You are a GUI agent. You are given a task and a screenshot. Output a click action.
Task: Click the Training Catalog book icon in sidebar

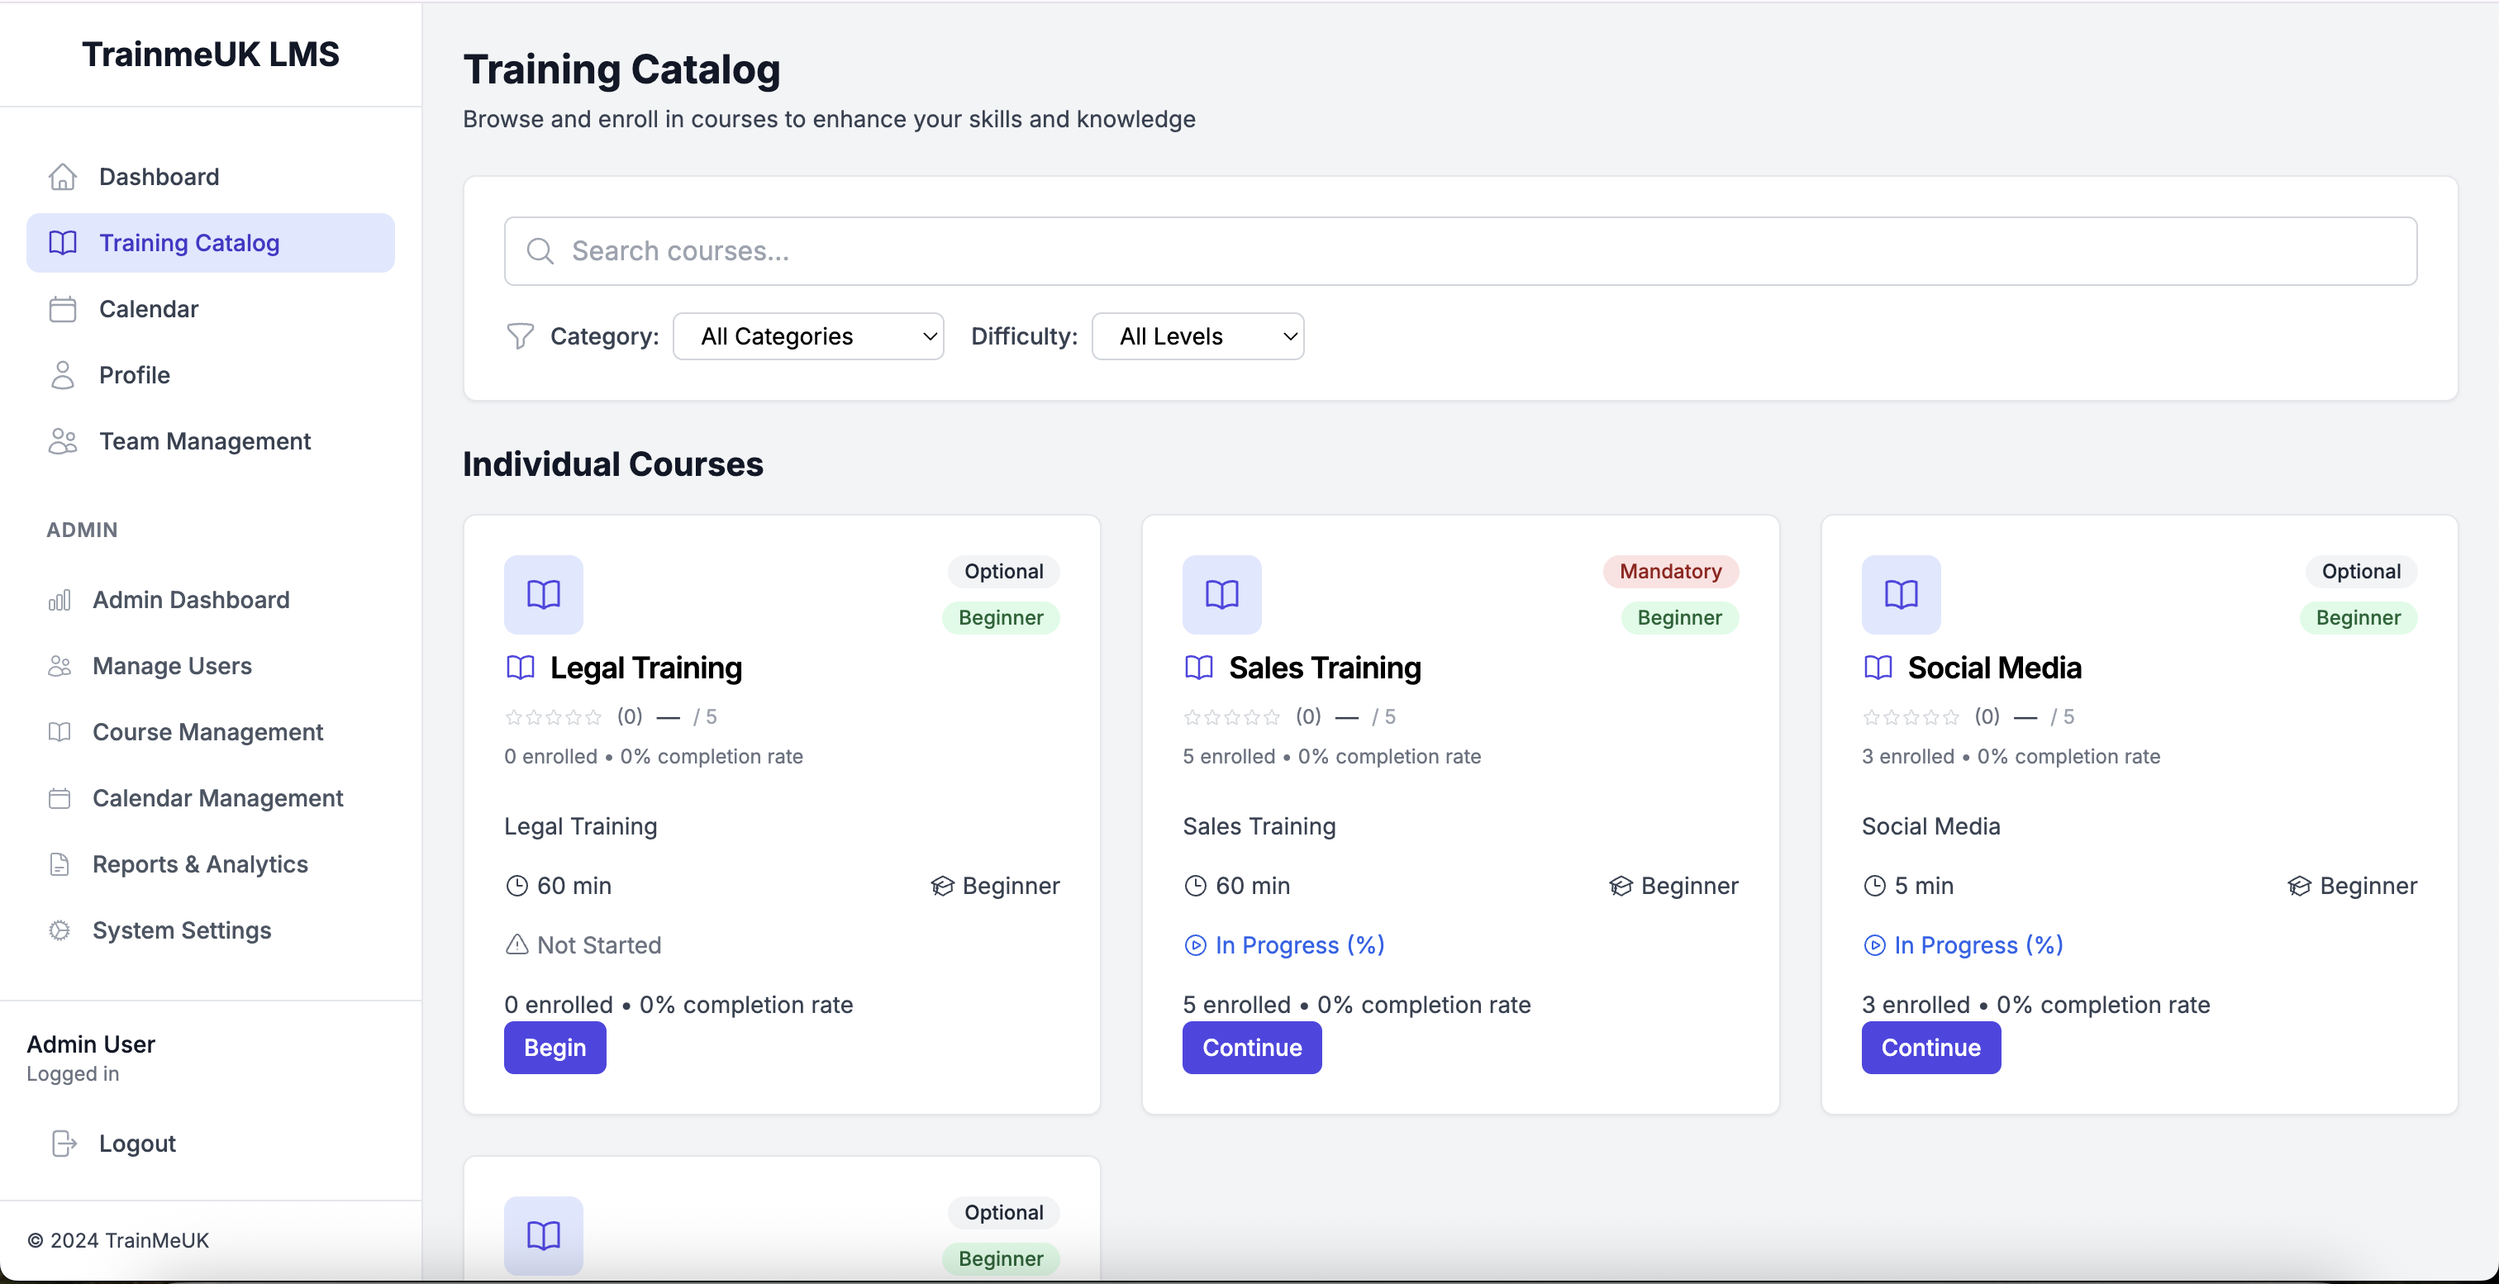[x=62, y=242]
